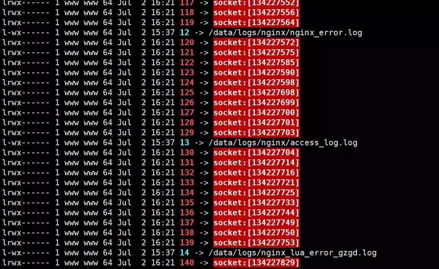Click file descriptor number 13
Viewport: 439px width, 269px height.
[x=185, y=143]
